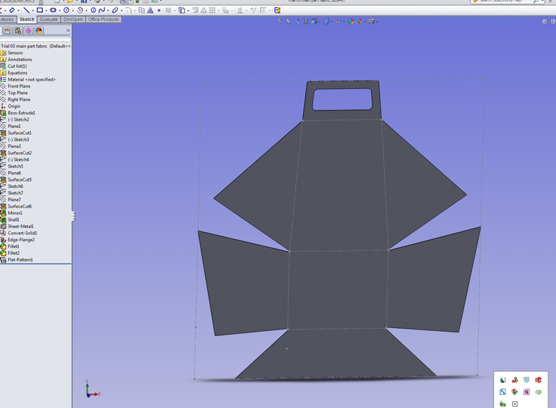Click the OneNote icon in system tray
Screen dimensions: 556x408
[x=526, y=392]
